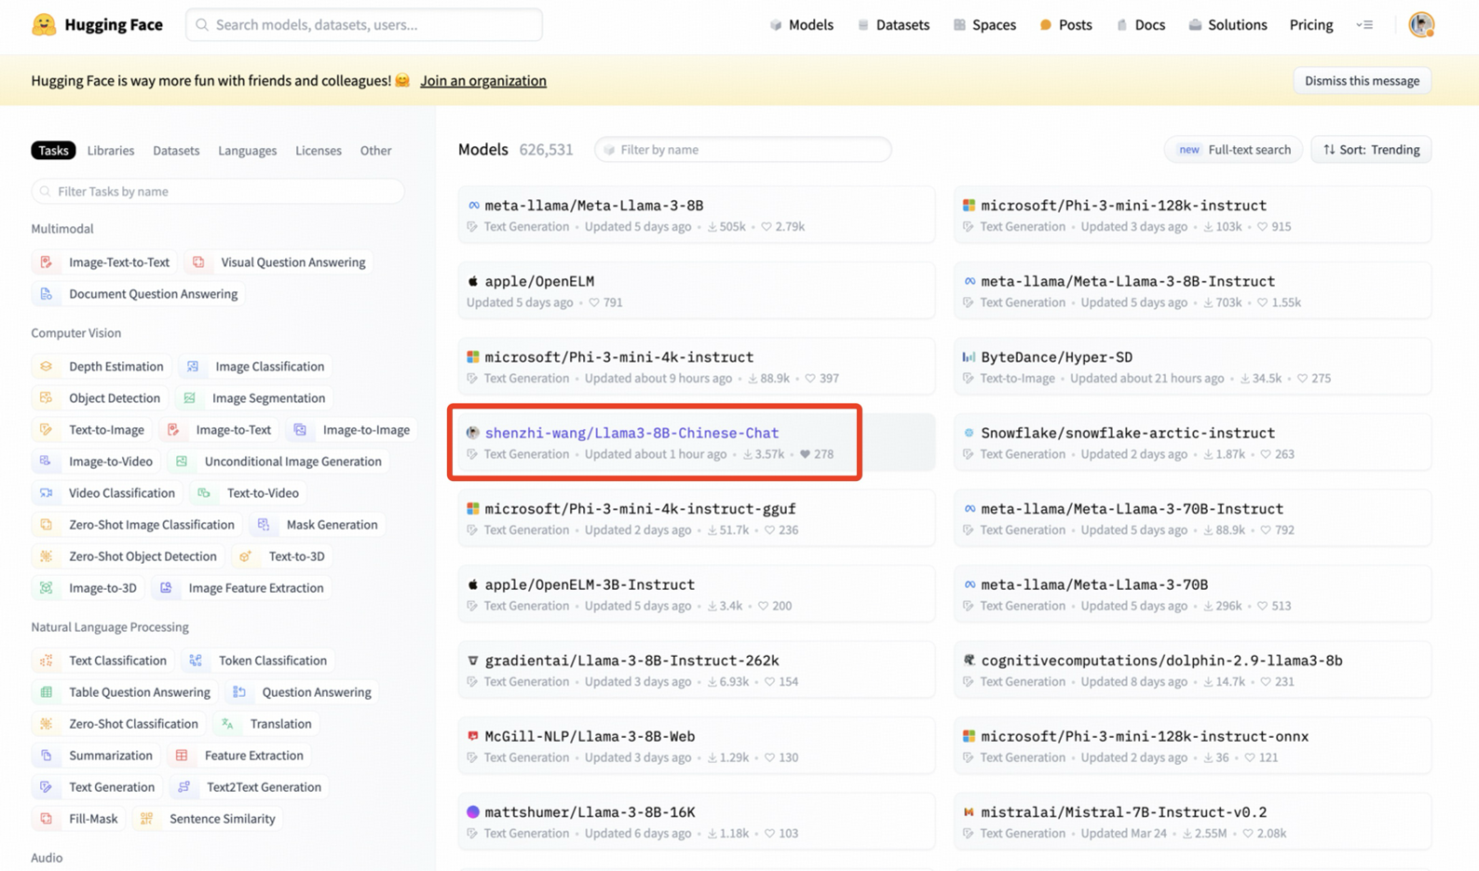The width and height of the screenshot is (1479, 871).
Task: Select the Image-to-Text task icon
Action: [x=173, y=430]
